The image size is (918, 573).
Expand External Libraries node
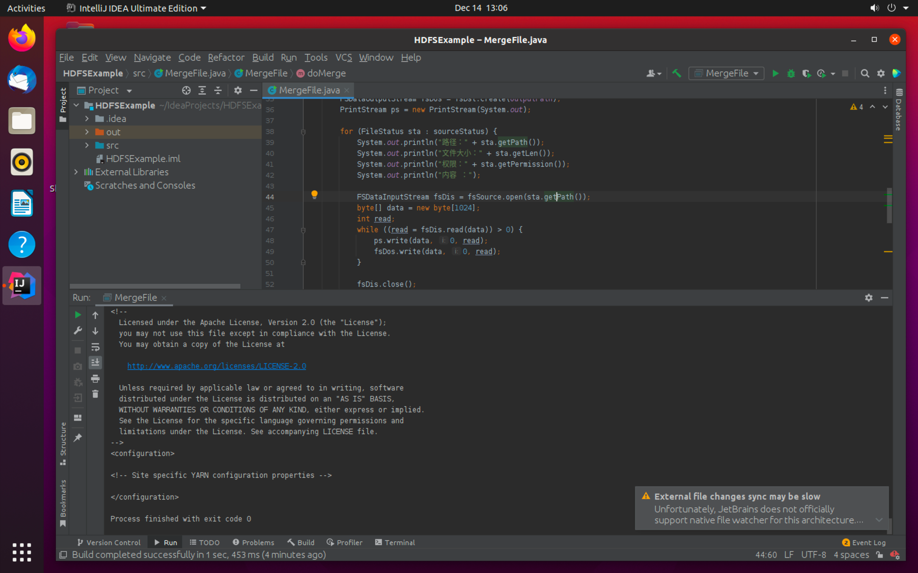(76, 172)
